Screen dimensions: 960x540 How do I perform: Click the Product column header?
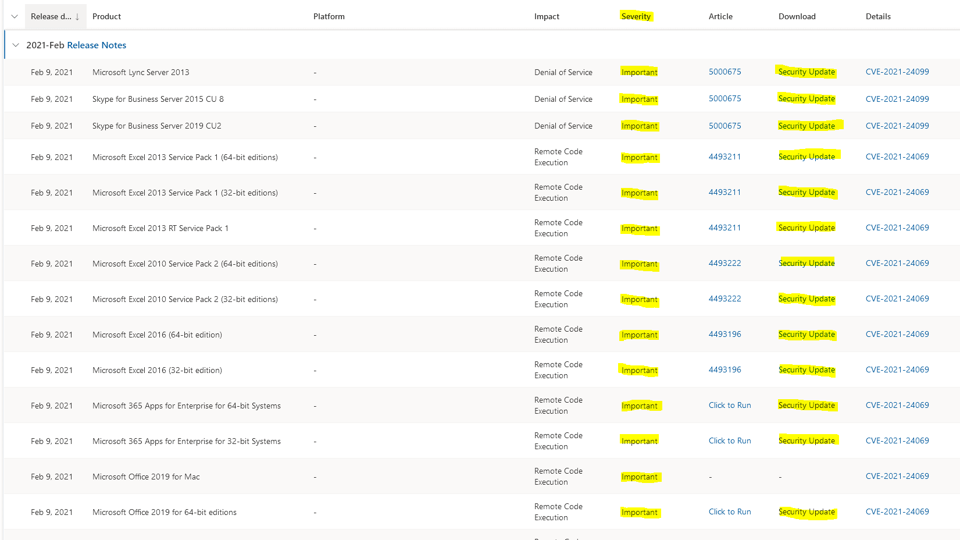(107, 17)
